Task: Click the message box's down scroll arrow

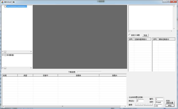Action: 174,29
